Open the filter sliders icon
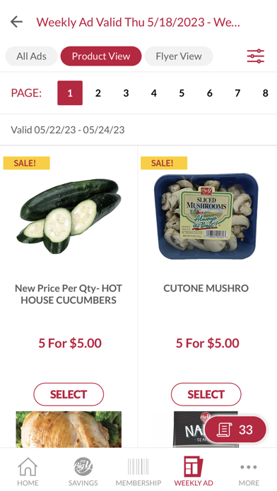277x491 pixels. 255,56
